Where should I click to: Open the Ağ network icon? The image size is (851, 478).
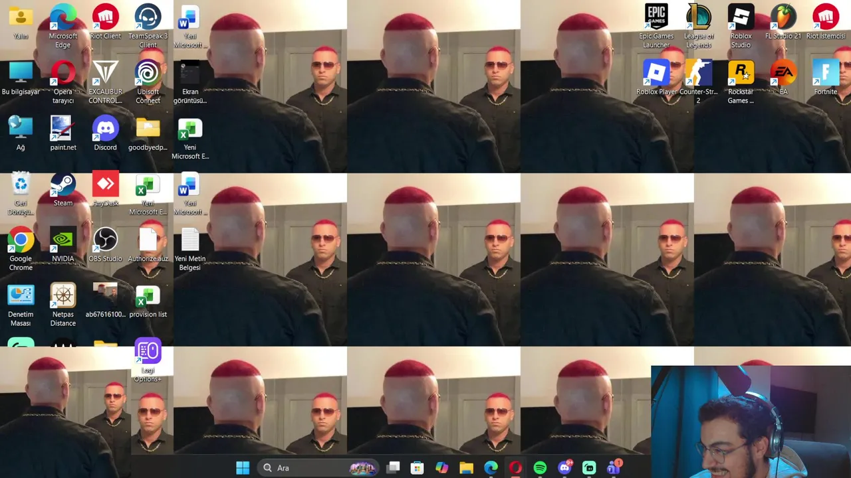[x=21, y=133]
